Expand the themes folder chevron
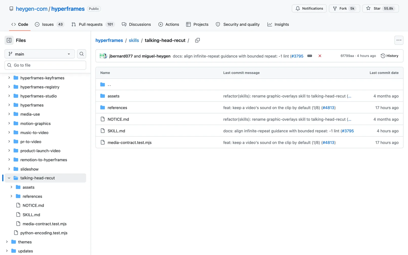Image resolution: width=408 pixels, height=255 pixels. pos(7,242)
